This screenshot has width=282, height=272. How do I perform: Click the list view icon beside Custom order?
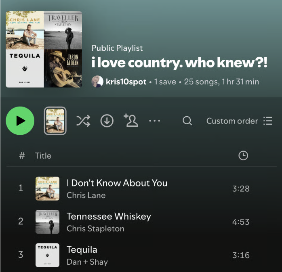[x=268, y=121]
